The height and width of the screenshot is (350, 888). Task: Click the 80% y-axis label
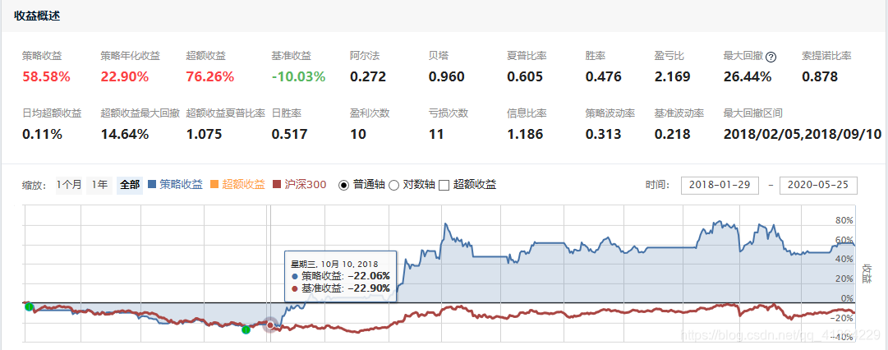point(844,220)
